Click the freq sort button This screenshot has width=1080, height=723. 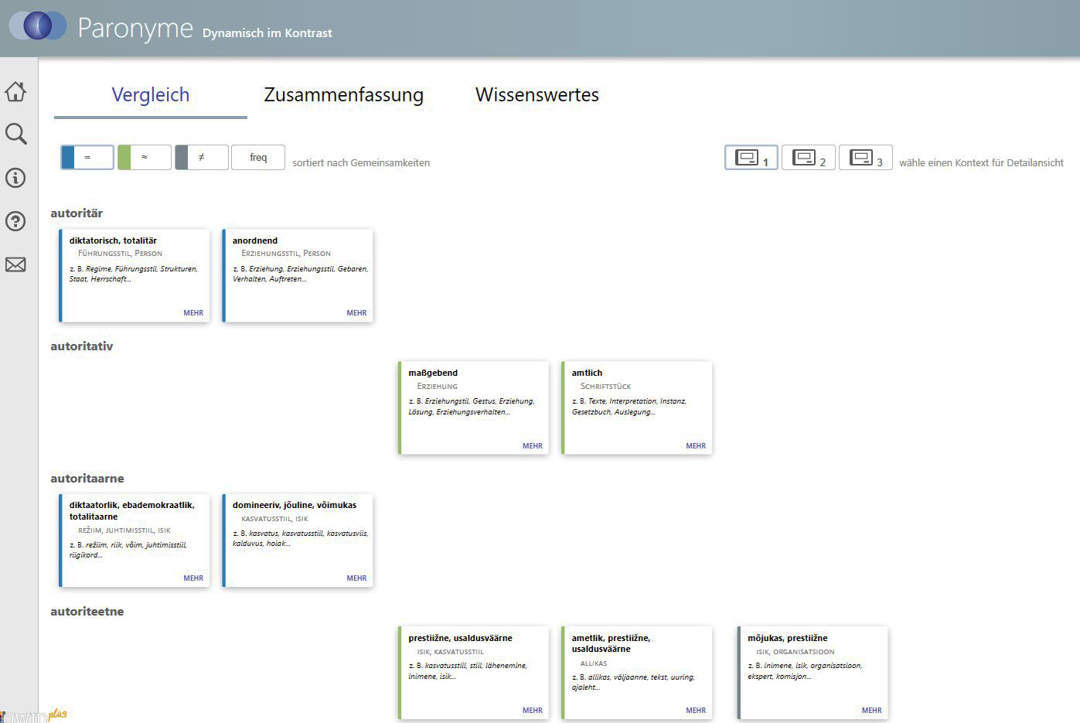tap(258, 157)
